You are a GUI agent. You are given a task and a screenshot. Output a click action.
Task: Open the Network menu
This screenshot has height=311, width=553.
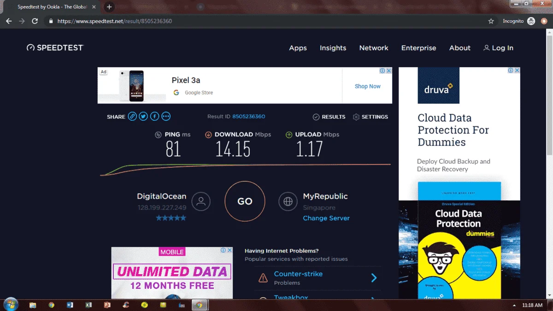(374, 48)
